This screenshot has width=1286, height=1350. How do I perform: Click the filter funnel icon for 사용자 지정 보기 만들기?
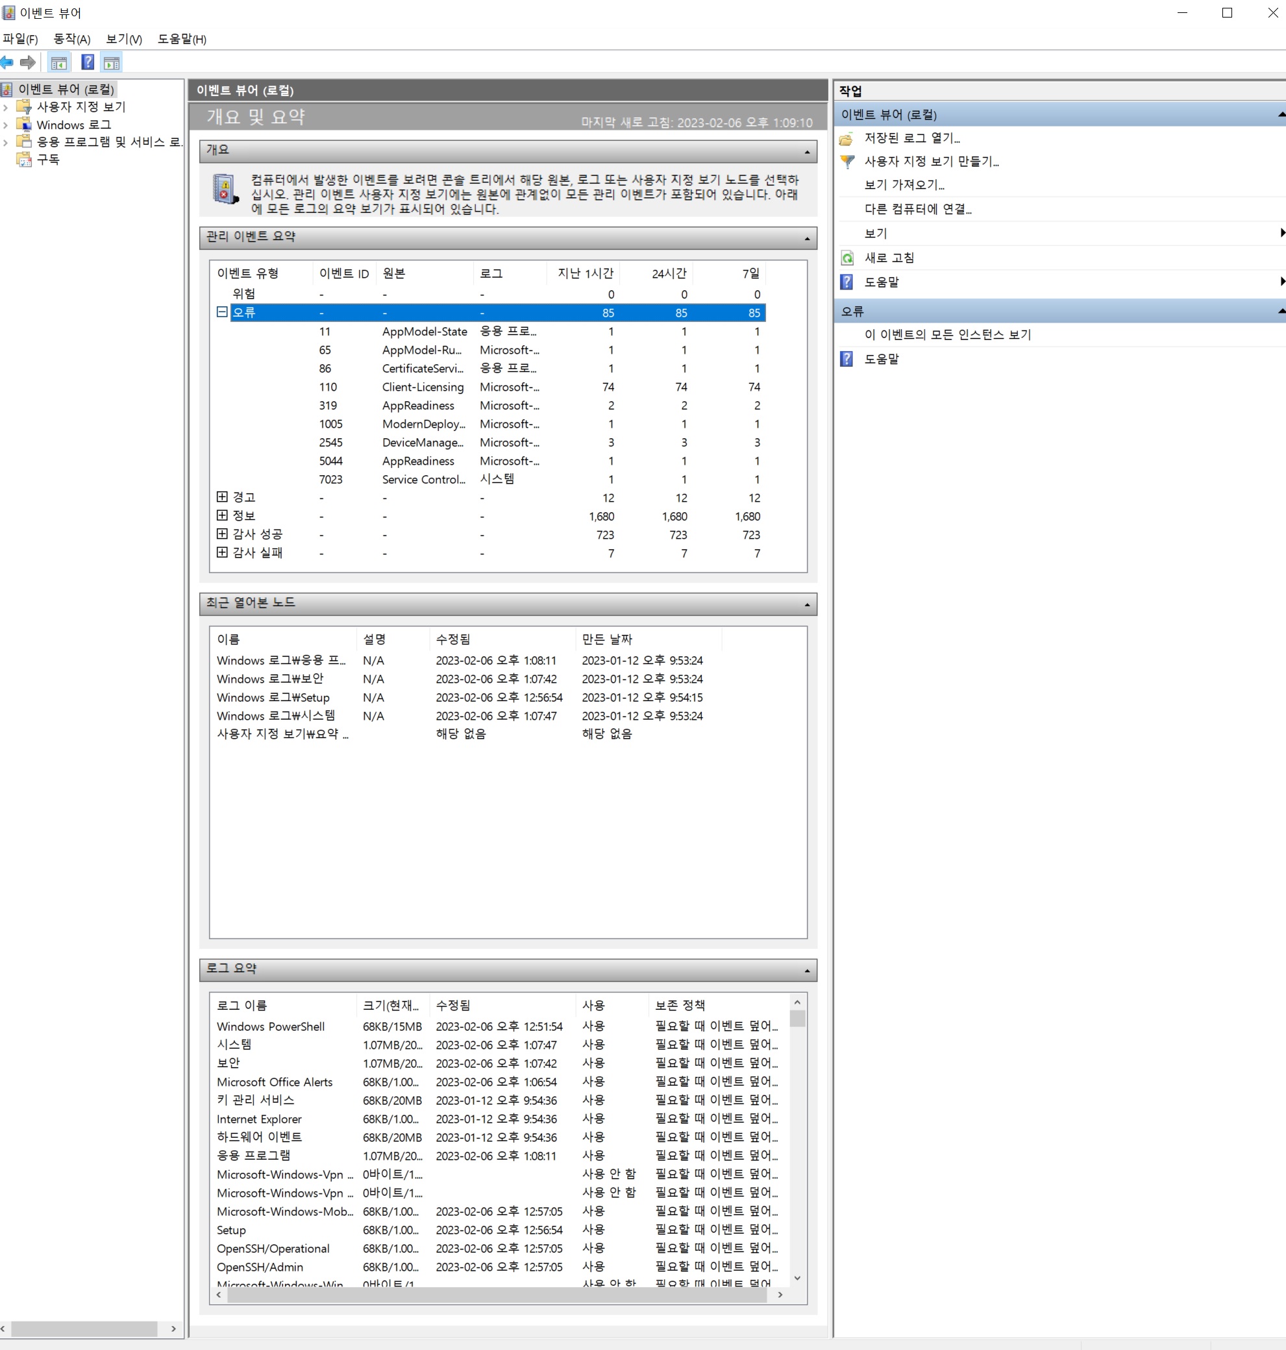(x=847, y=162)
